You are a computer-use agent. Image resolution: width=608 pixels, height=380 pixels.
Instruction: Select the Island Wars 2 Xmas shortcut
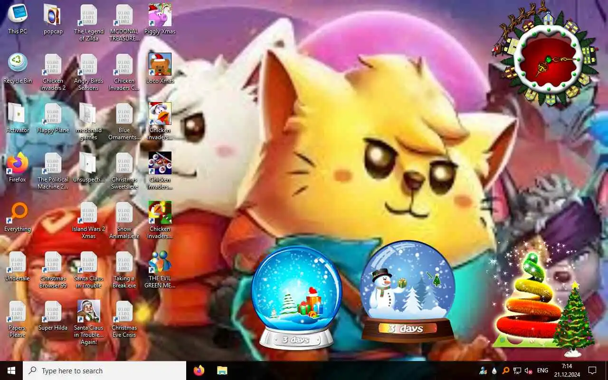(x=89, y=220)
